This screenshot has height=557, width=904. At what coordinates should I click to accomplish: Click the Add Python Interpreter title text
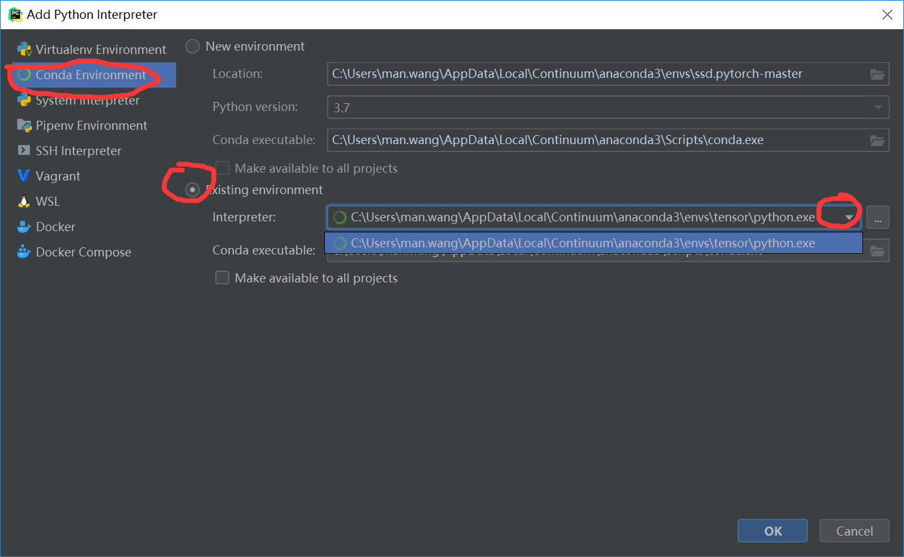[92, 14]
